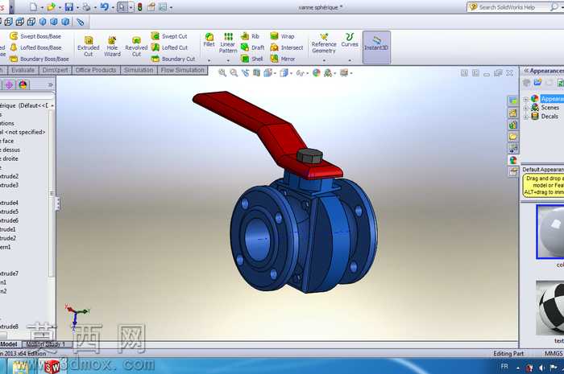Viewport: 564px width, 374px height.
Task: Open the Simulation ribbon tab
Action: 139,70
